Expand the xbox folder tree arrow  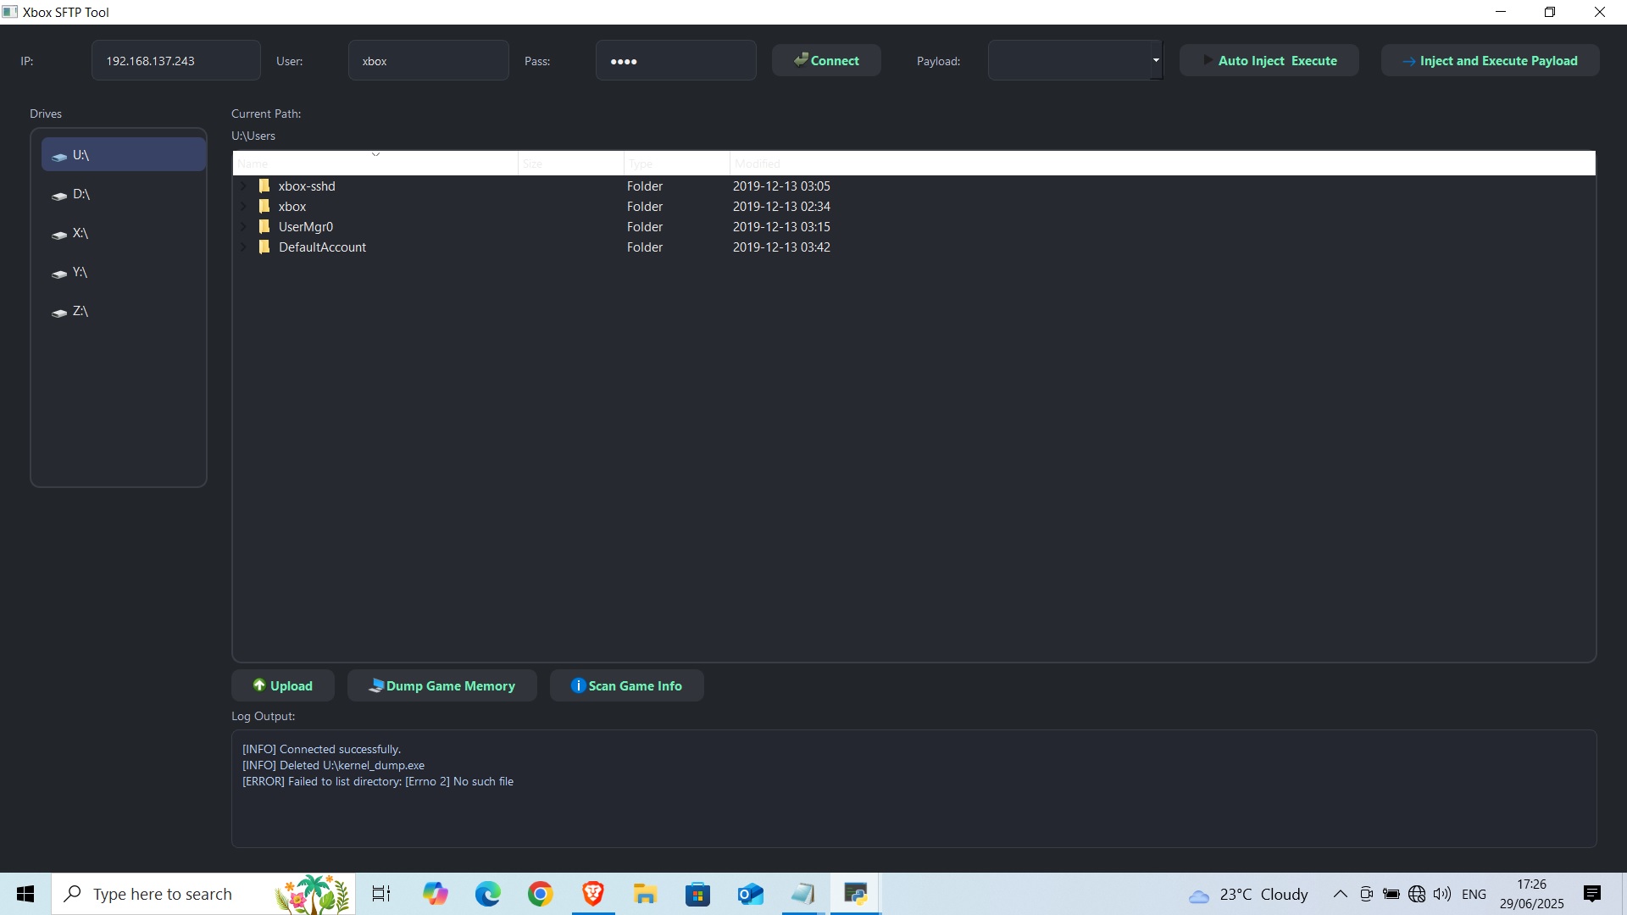point(244,207)
